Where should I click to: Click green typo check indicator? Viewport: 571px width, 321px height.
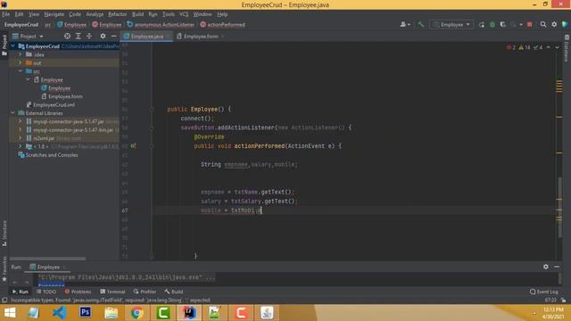(x=538, y=47)
